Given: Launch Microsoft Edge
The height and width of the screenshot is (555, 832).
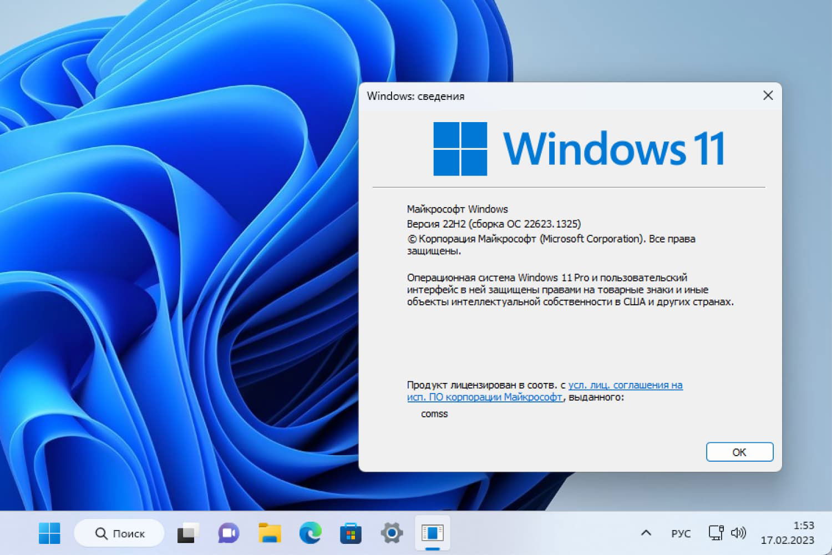Looking at the screenshot, I should (x=310, y=533).
